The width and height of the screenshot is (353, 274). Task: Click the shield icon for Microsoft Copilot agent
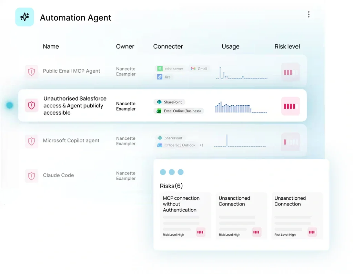coord(31,141)
